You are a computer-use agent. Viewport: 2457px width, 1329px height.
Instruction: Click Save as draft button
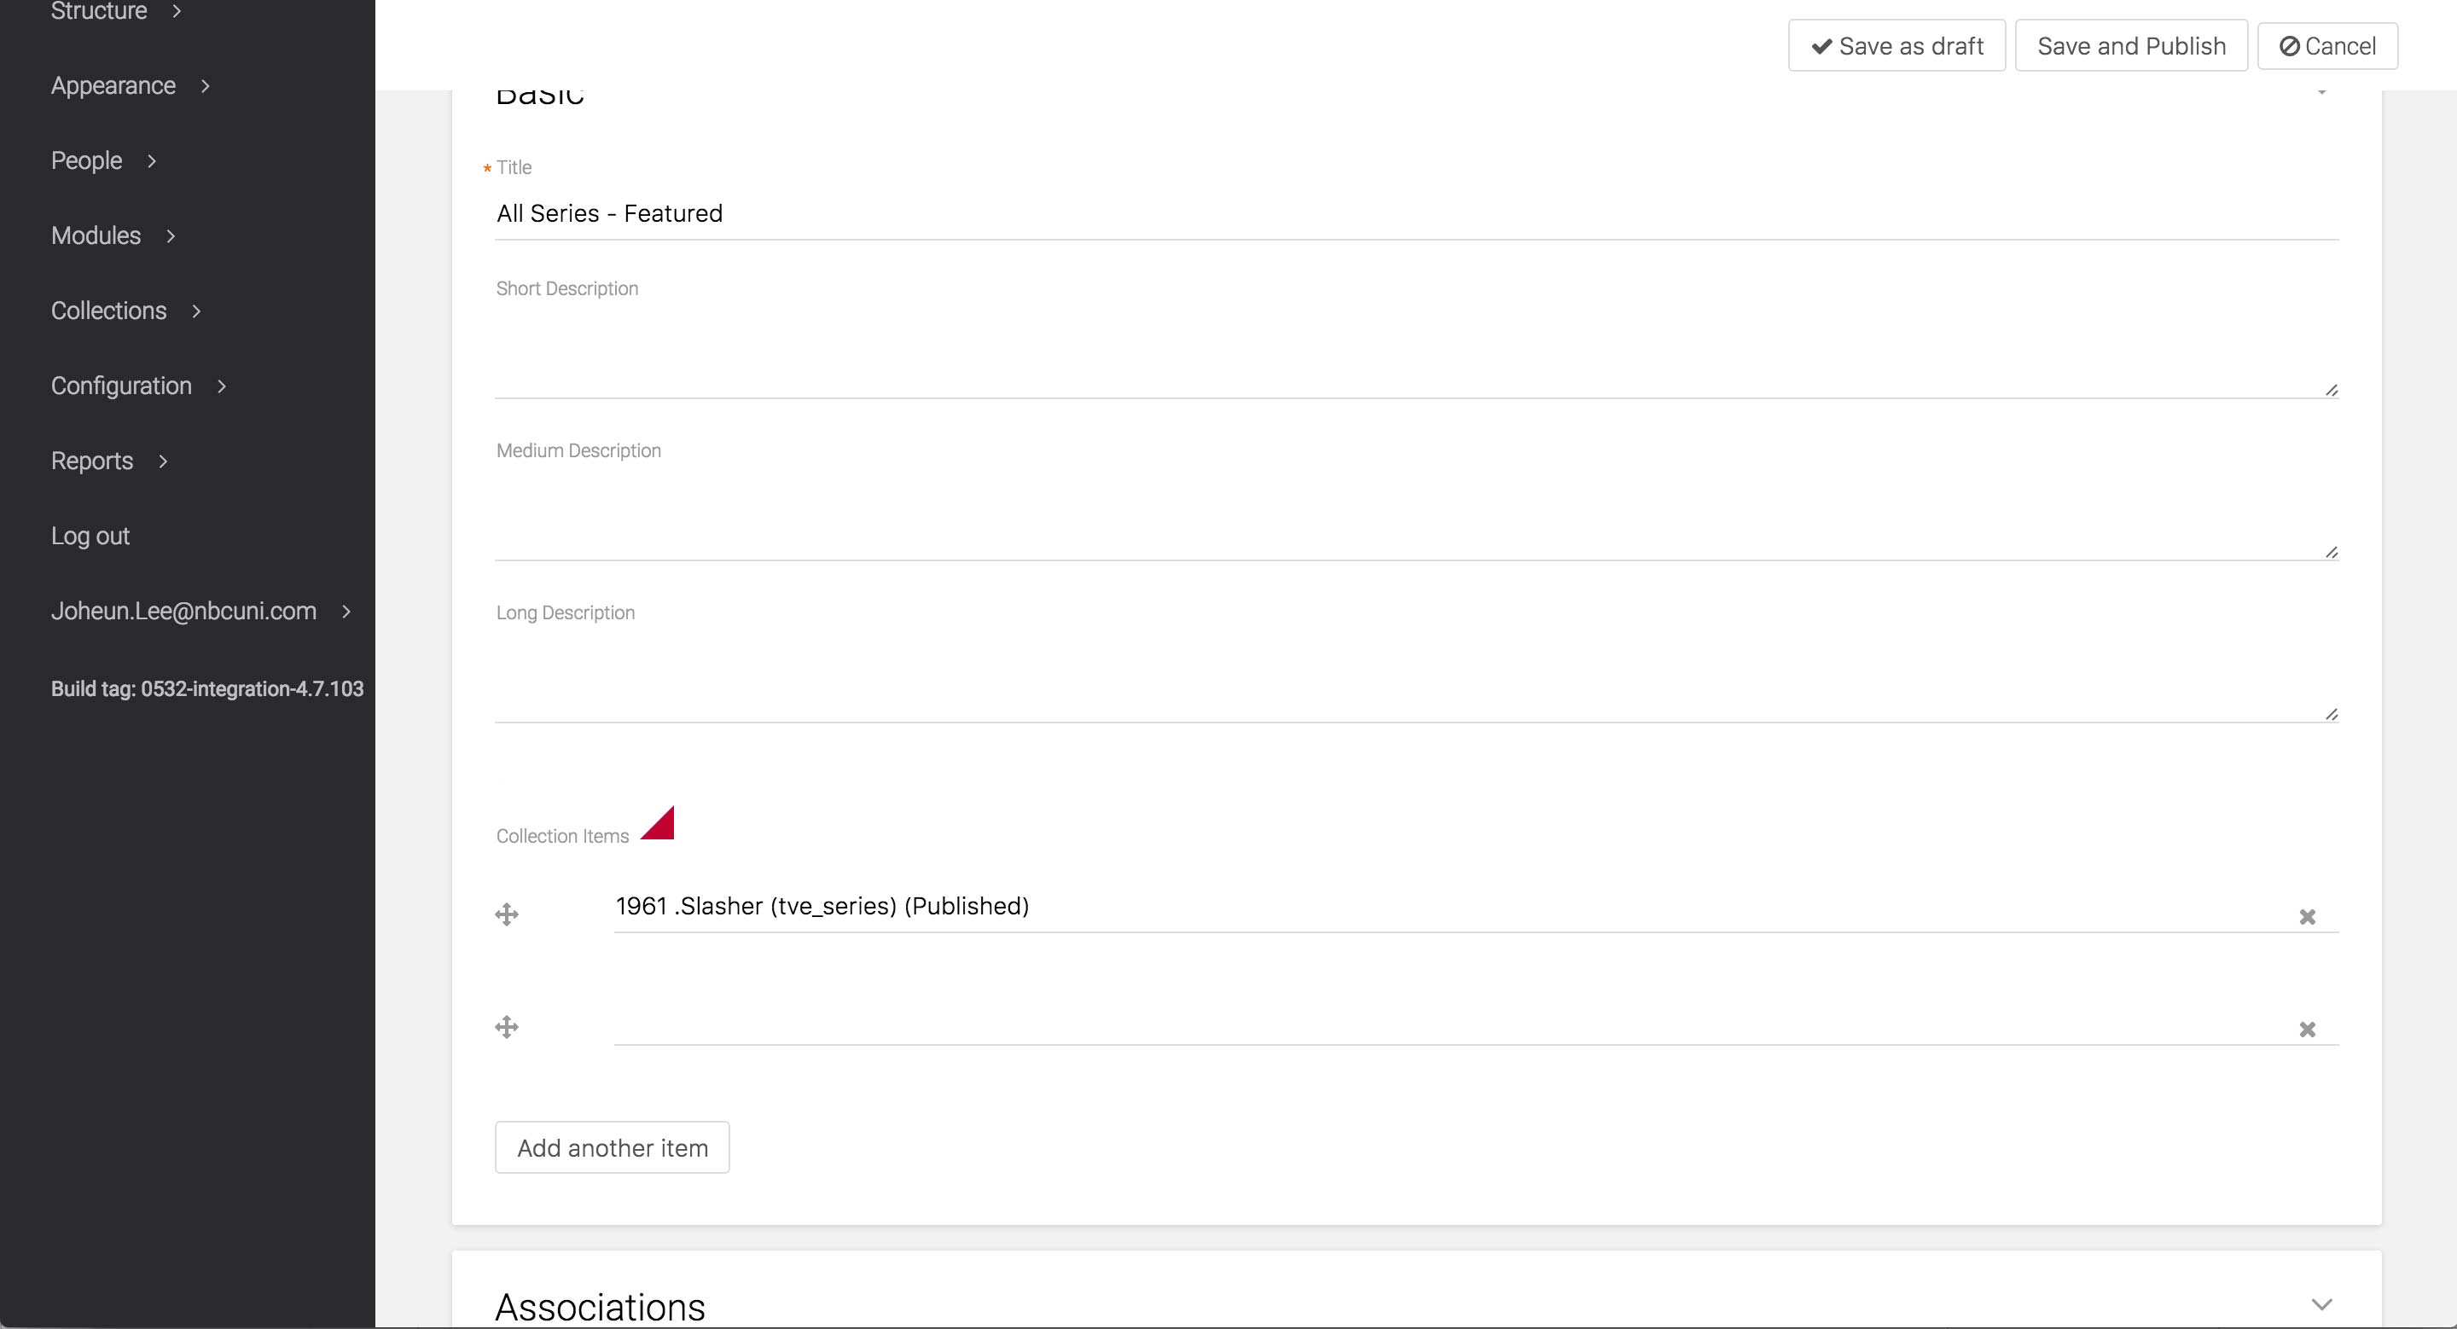1896,46
